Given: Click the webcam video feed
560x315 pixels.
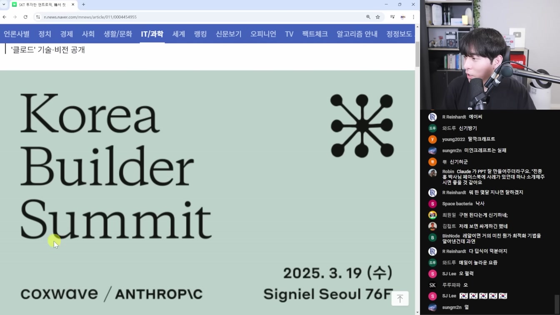Looking at the screenshot, I should tap(490, 55).
